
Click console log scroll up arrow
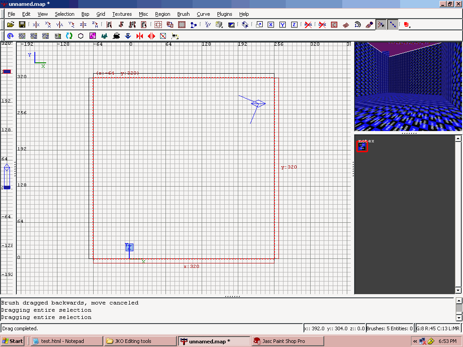click(459, 300)
